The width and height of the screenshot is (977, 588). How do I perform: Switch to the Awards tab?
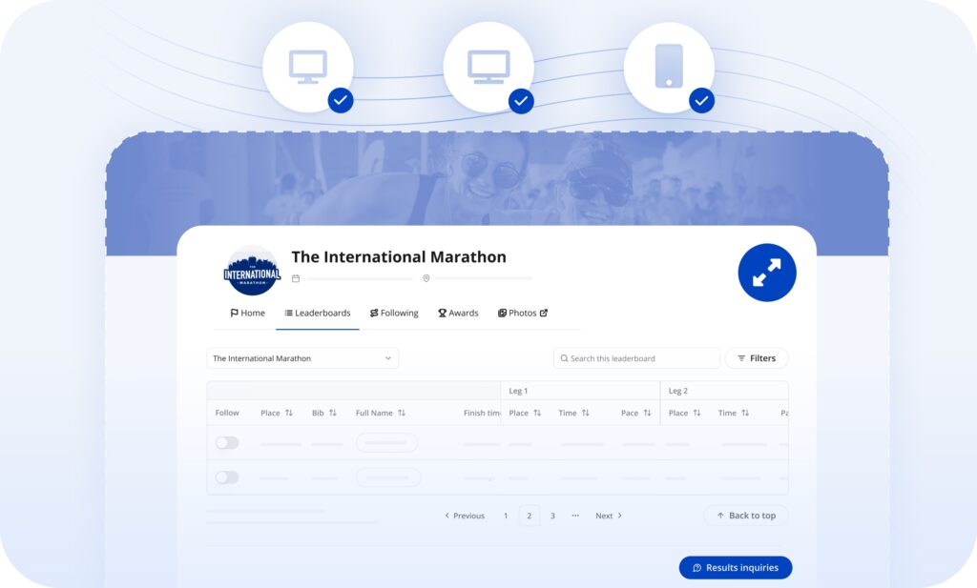click(458, 313)
